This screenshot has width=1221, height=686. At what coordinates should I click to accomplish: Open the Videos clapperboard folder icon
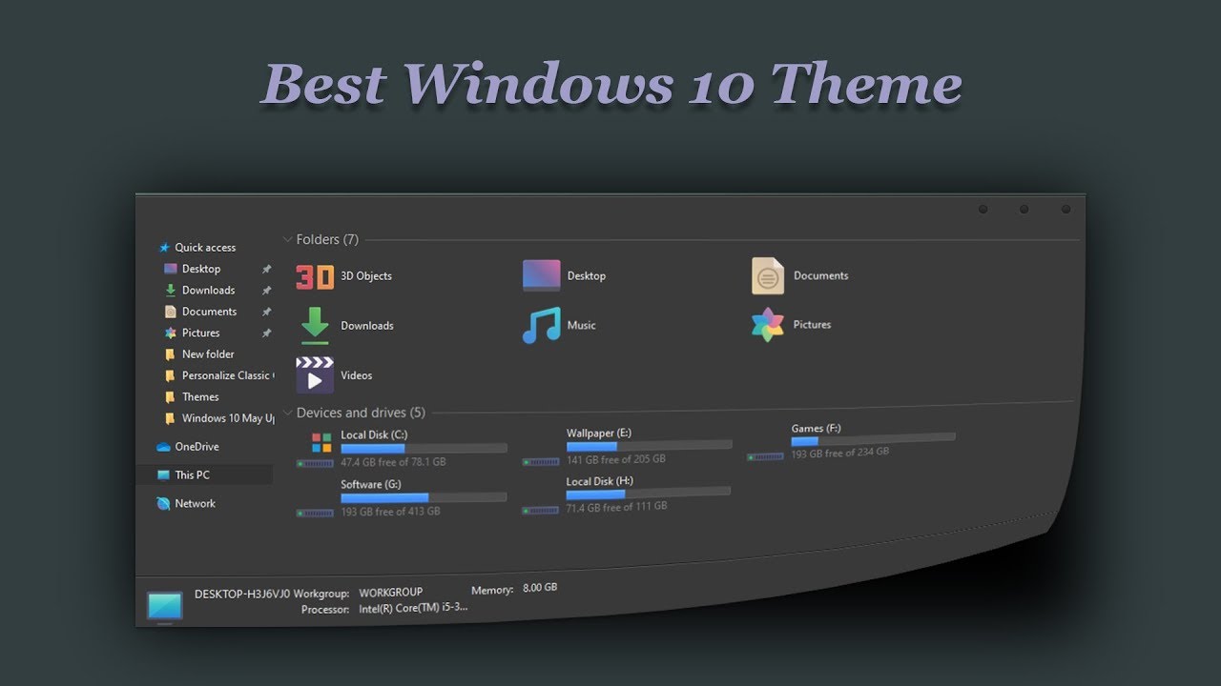315,375
